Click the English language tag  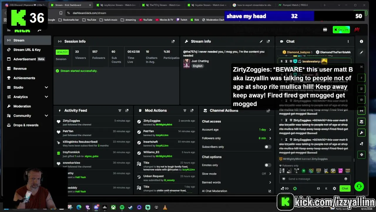pyautogui.click(x=198, y=66)
